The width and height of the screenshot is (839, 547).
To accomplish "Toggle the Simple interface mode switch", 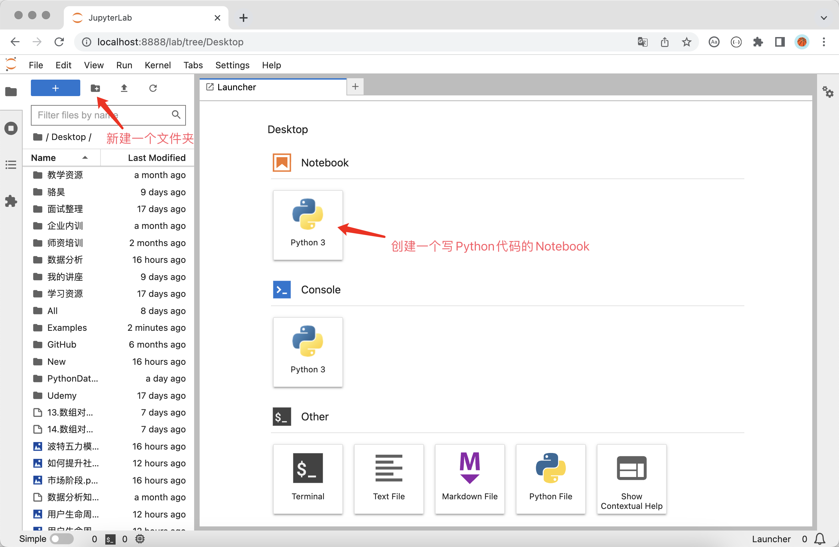I will (x=62, y=538).
